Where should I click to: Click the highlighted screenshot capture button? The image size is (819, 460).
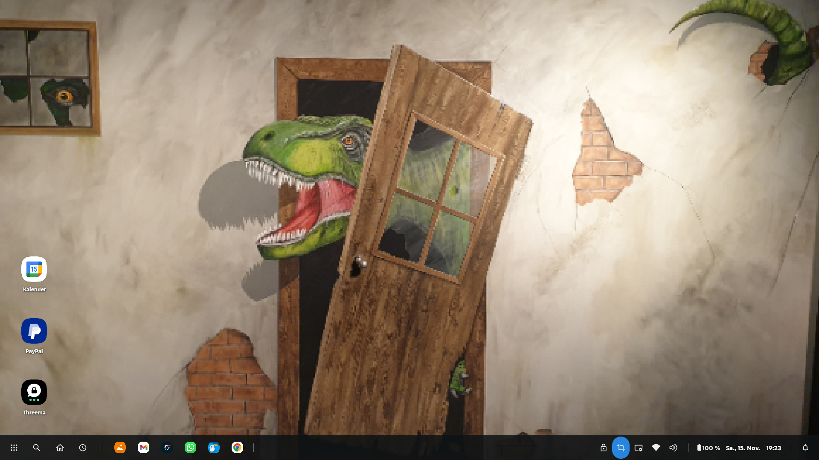(621, 448)
